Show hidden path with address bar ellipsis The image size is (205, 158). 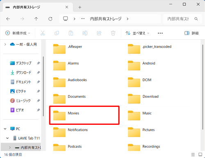click(x=83, y=19)
